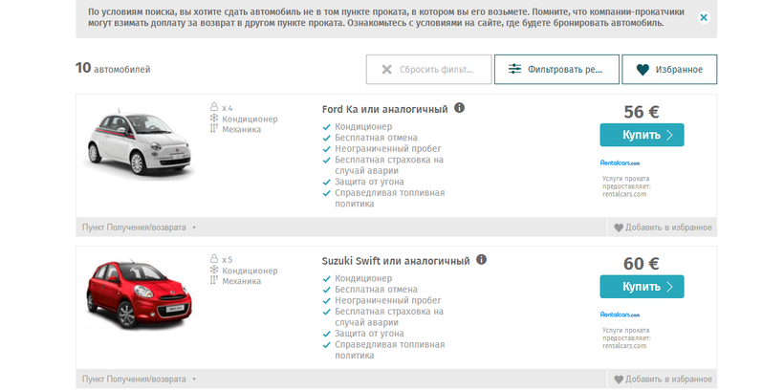
Task: Click the passenger count icon for Ford Ka
Action: (x=214, y=107)
